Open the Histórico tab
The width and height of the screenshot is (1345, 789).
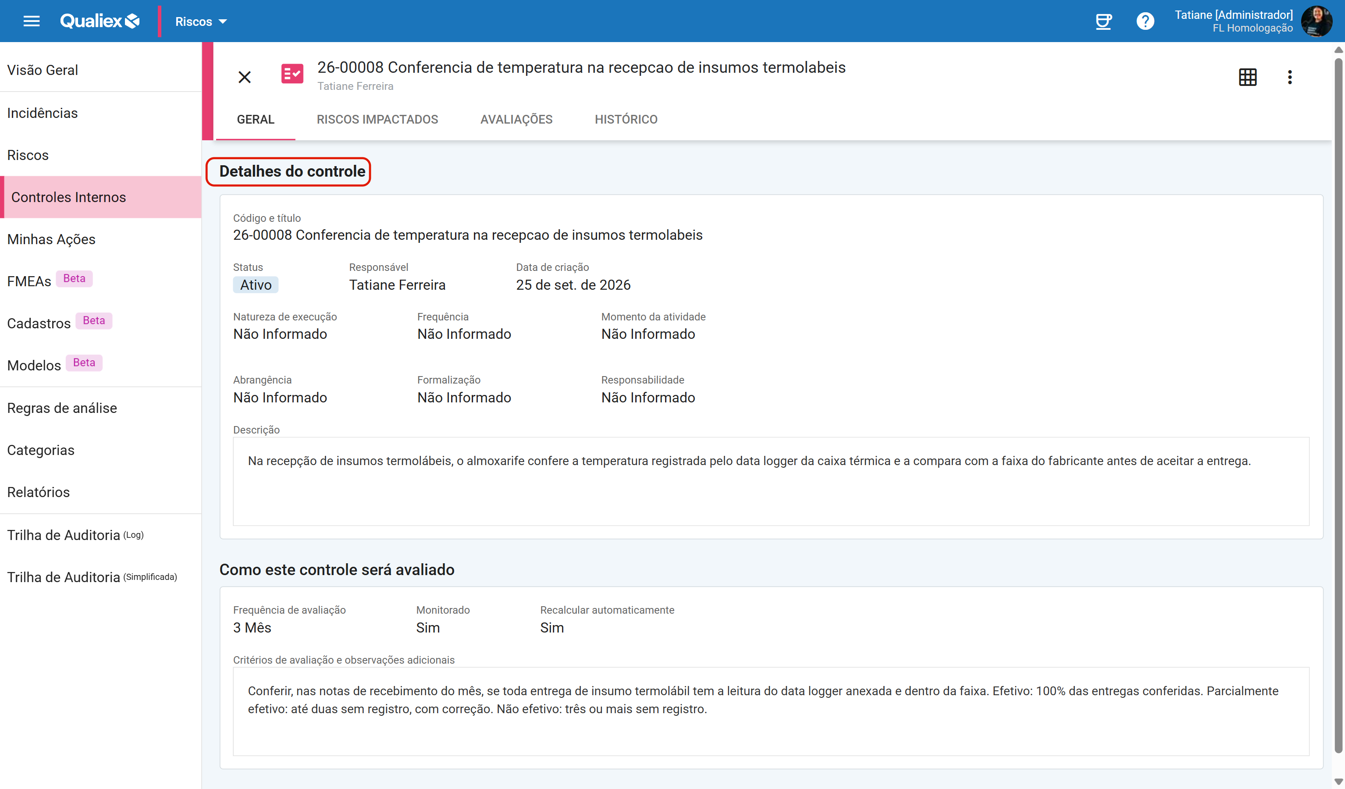pos(626,119)
